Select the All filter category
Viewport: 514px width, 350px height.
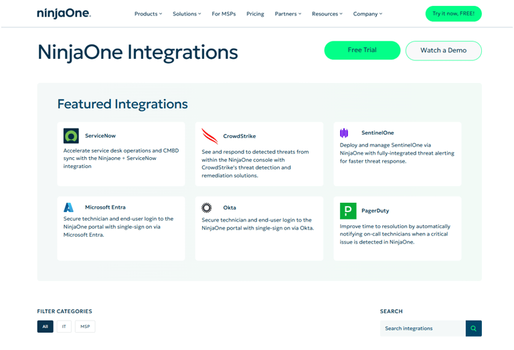point(46,327)
